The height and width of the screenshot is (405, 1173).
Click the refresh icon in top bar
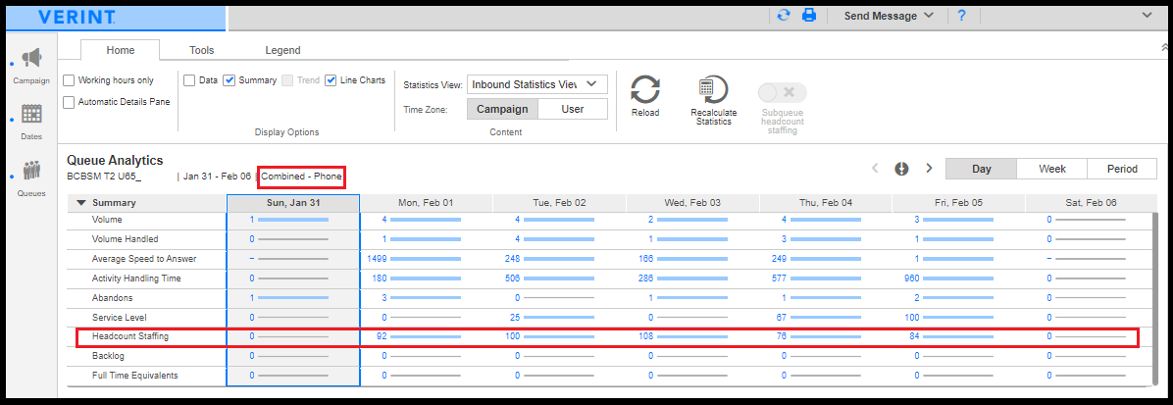784,15
